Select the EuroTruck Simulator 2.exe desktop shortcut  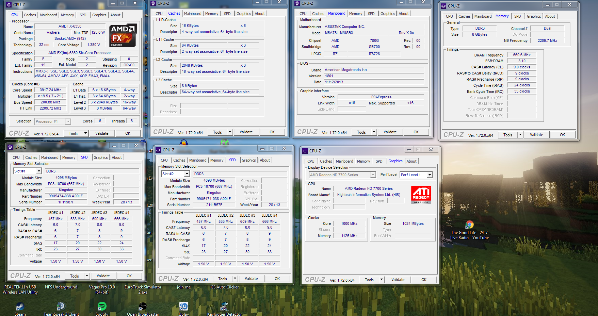click(x=143, y=289)
